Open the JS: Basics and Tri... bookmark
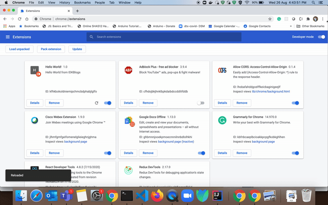This screenshot has height=205, width=328. point(57,26)
